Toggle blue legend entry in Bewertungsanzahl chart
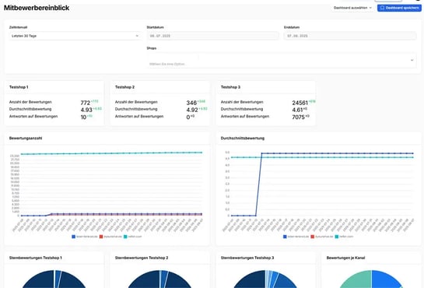424x288 pixels. 84,237
